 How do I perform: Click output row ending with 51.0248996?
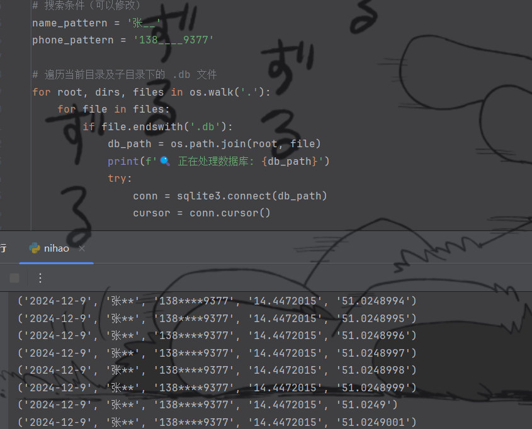pyautogui.click(x=217, y=335)
